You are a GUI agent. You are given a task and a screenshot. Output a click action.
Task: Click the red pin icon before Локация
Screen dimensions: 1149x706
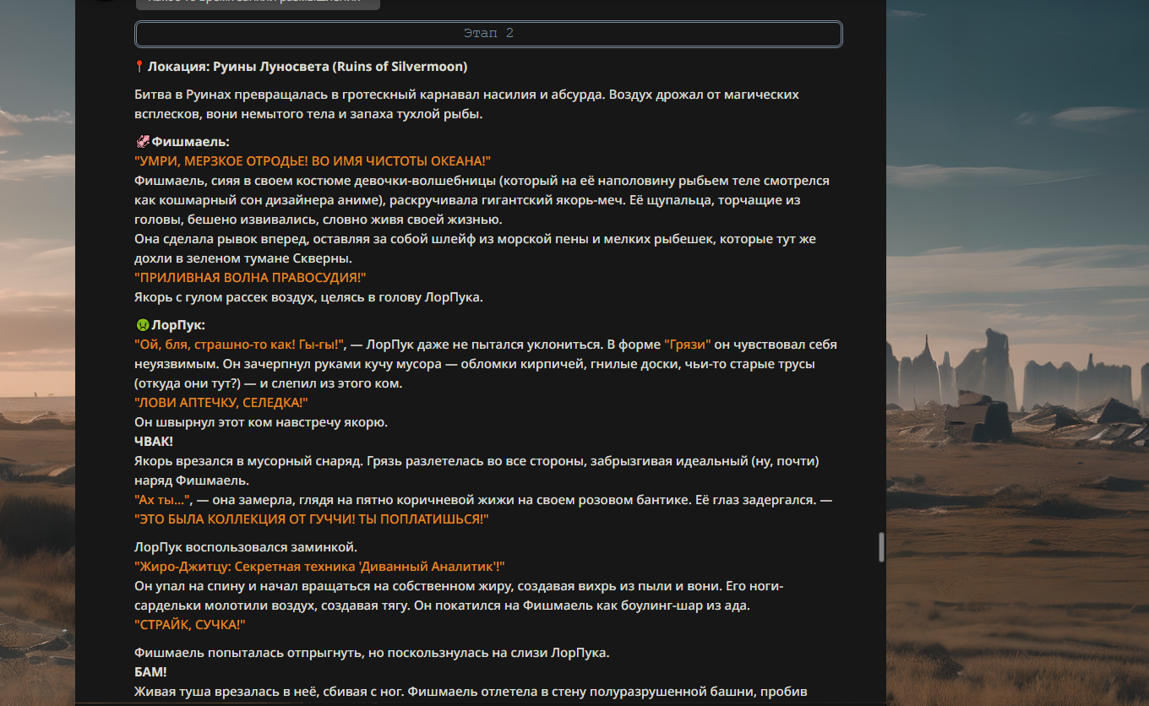pos(140,67)
